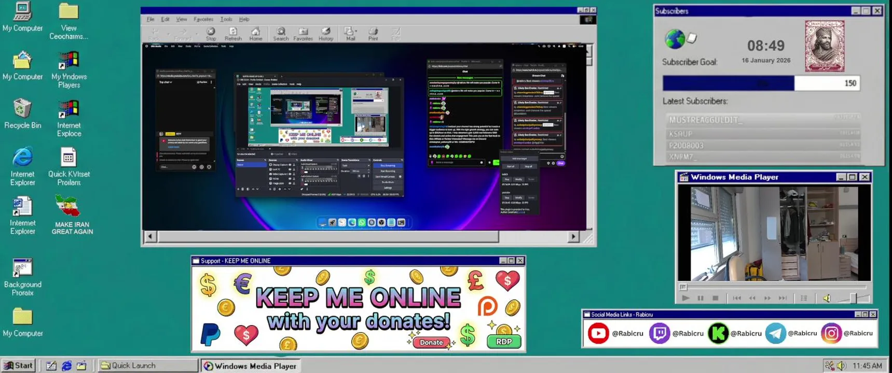The width and height of the screenshot is (892, 373).
Task: Click the pink Donate button
Action: (431, 342)
